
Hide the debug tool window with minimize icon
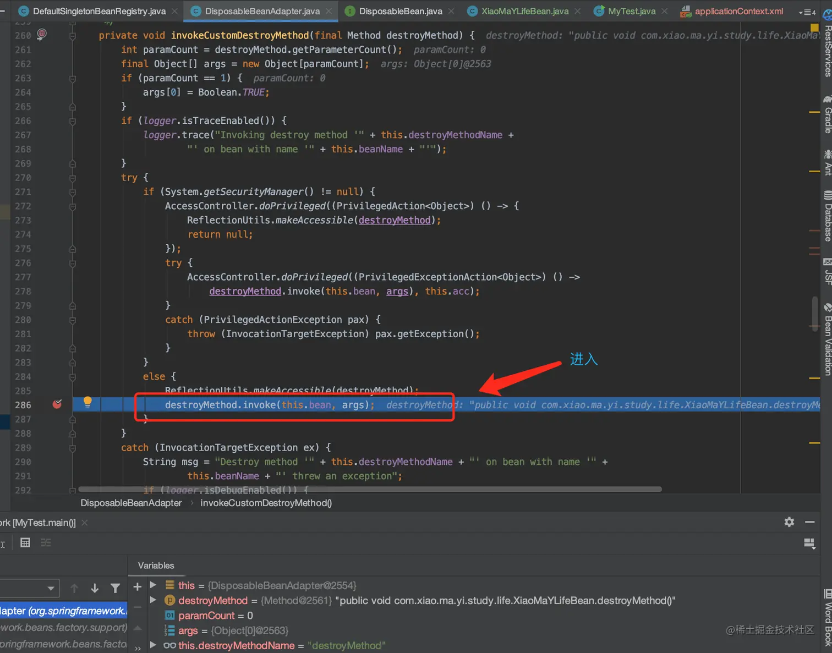click(x=809, y=522)
